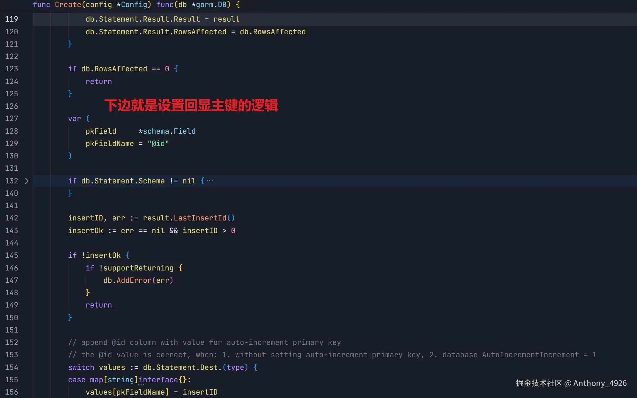Click the "@id" string literal
Image resolution: width=637 pixels, height=398 pixels.
coord(158,144)
